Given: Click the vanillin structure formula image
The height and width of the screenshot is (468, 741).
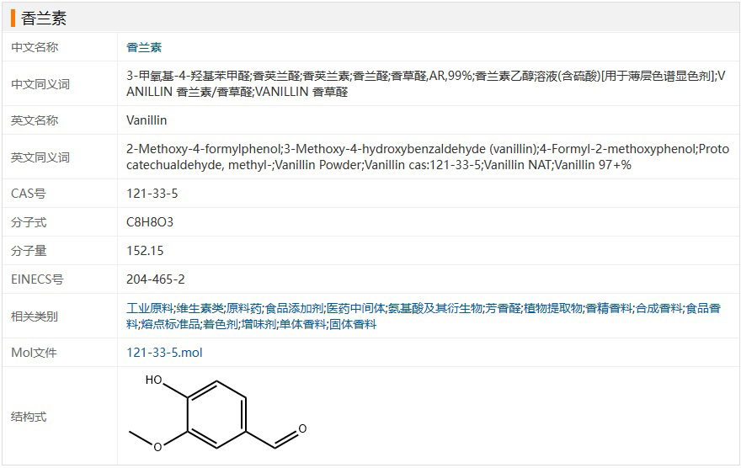Looking at the screenshot, I should 218,413.
